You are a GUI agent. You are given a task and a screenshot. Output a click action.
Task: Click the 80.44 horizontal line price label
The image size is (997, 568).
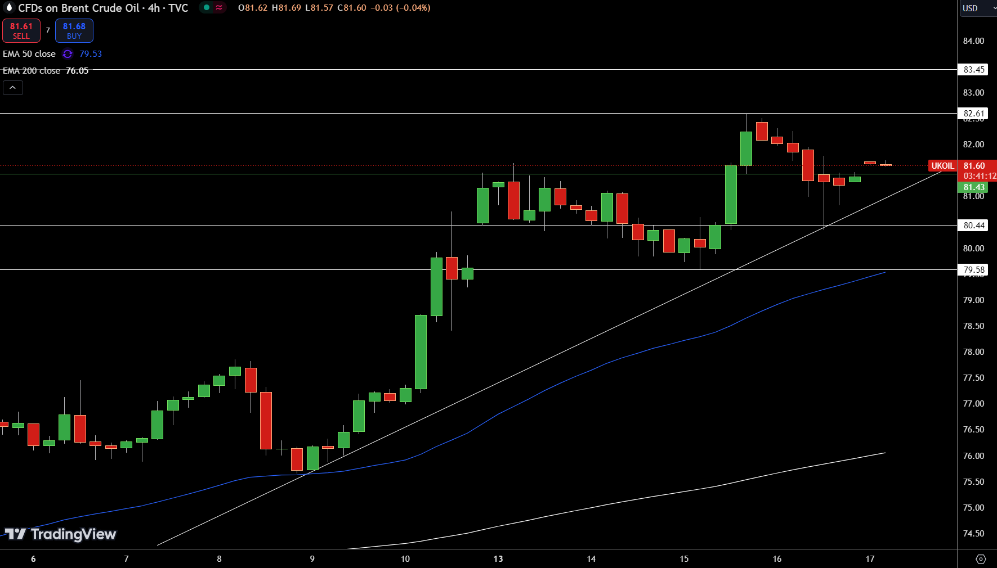click(973, 226)
